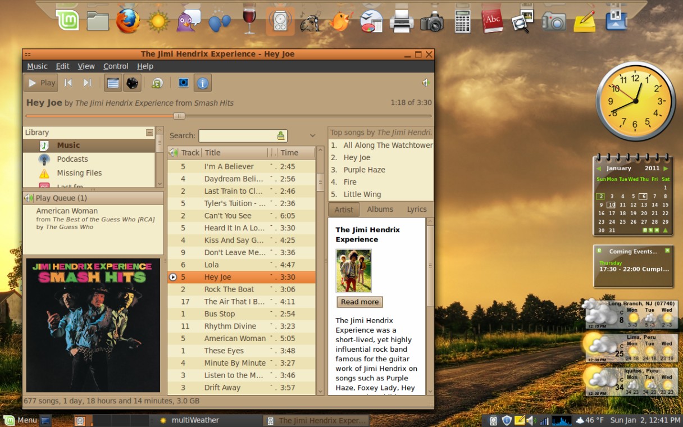
Task: Collapse the Library pane
Action: click(x=149, y=133)
